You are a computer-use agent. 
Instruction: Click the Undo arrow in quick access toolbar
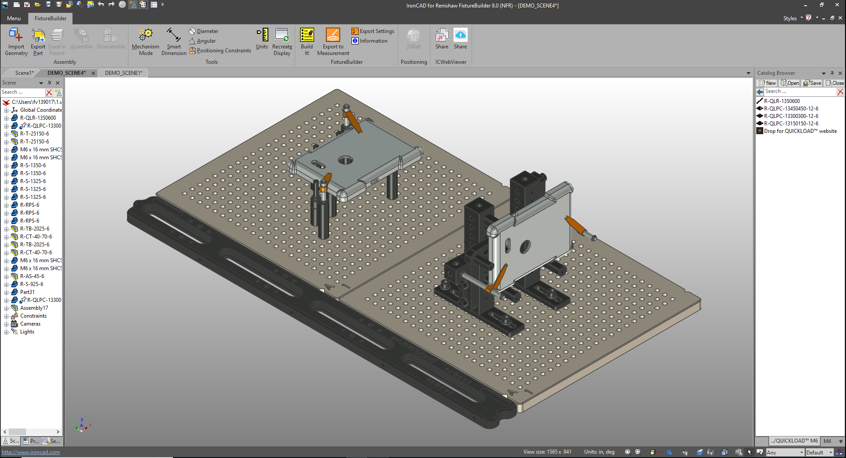point(101,5)
